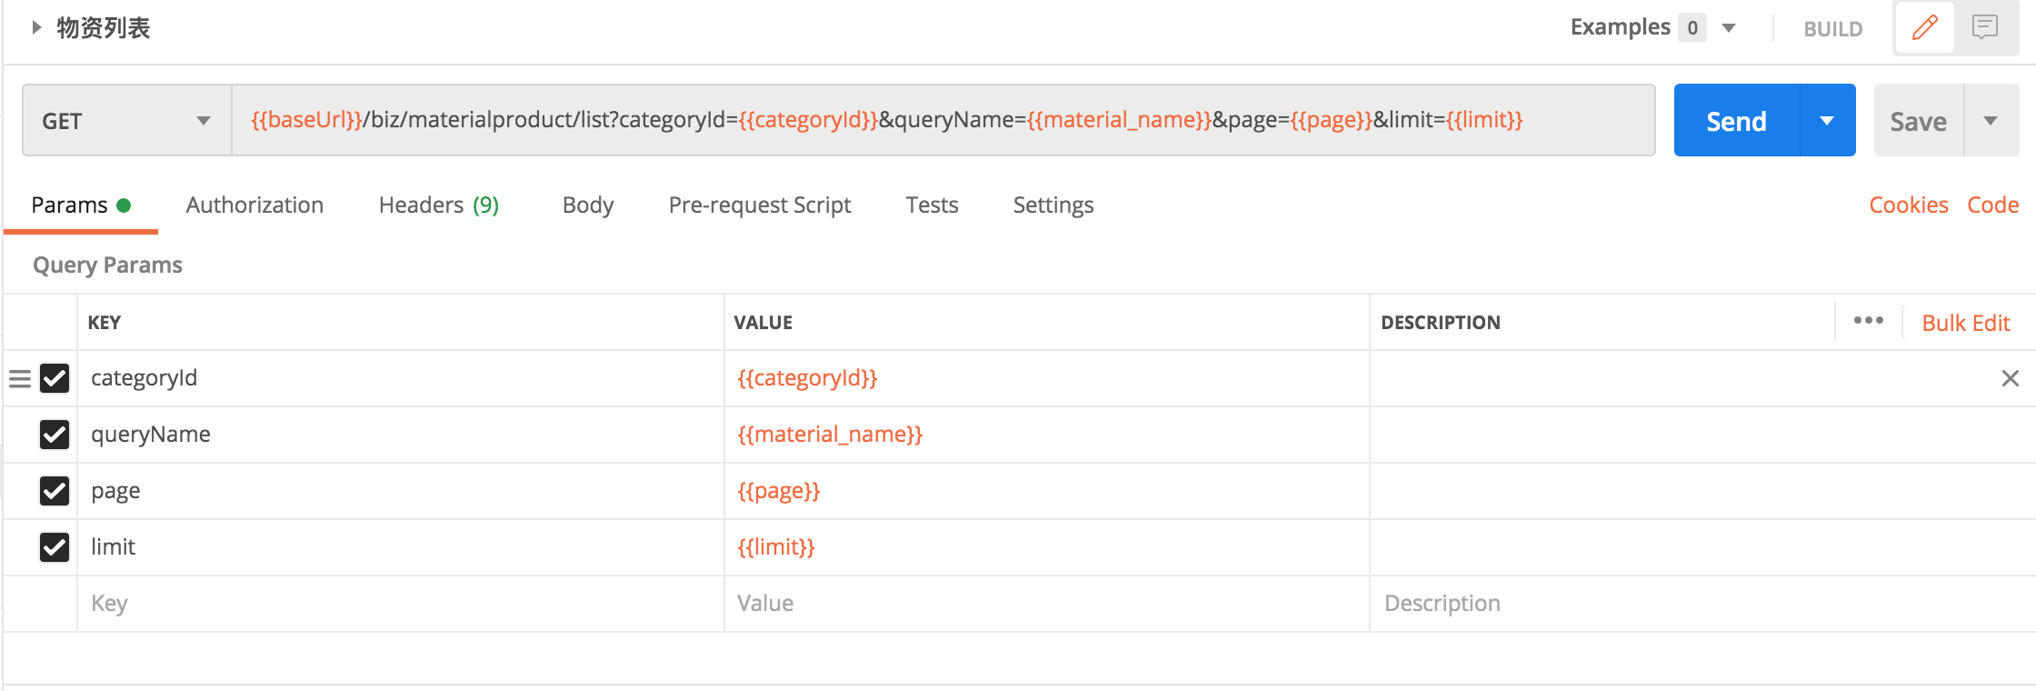2036x691 pixels.
Task: Open the Save options dropdown arrow
Action: [1991, 121]
